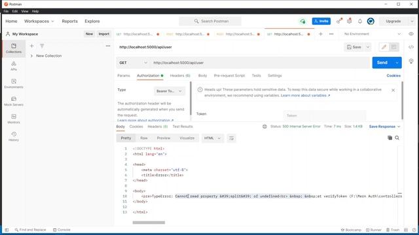
Task: Open the notifications bell icon
Action: point(360,21)
